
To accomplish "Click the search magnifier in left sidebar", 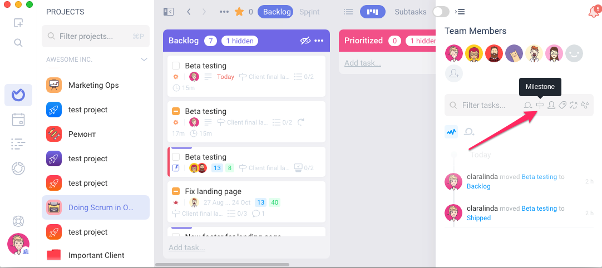I will click(x=18, y=43).
